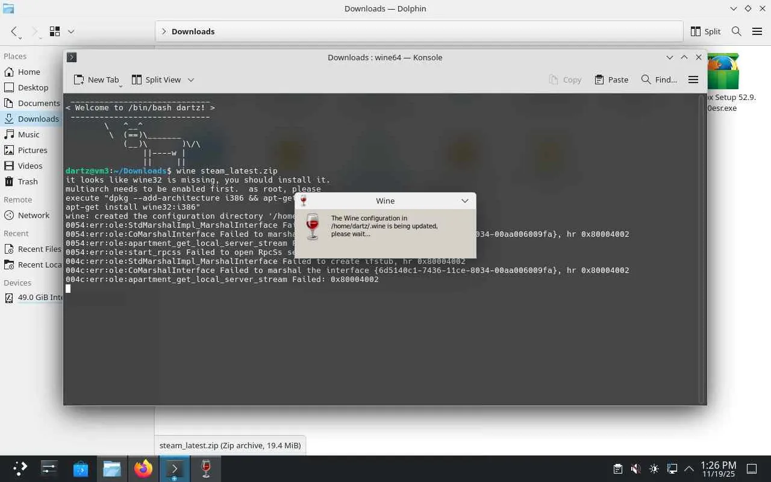771x482 pixels.
Task: Open new tab in Konsole
Action: click(x=96, y=80)
